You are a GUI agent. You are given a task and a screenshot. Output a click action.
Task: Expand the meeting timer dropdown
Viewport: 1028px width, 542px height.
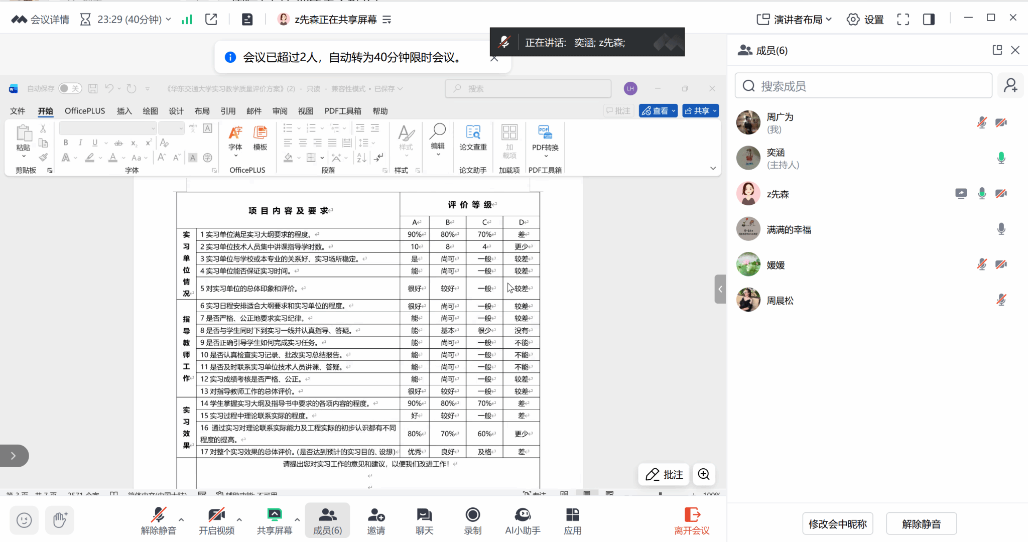[x=168, y=19]
